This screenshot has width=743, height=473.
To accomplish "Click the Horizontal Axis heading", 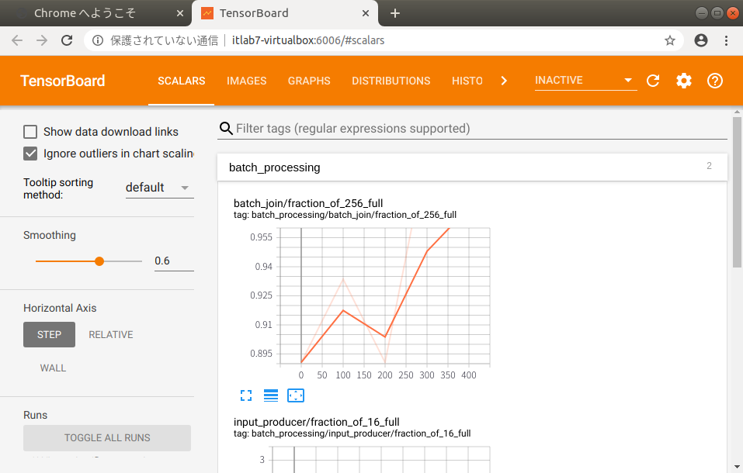I will [x=60, y=308].
